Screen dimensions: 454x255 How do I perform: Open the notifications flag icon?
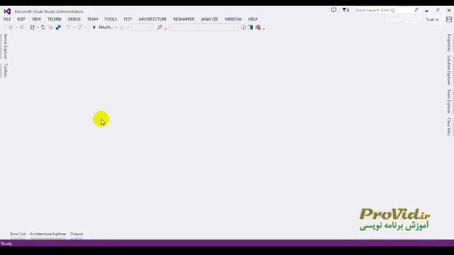click(344, 10)
